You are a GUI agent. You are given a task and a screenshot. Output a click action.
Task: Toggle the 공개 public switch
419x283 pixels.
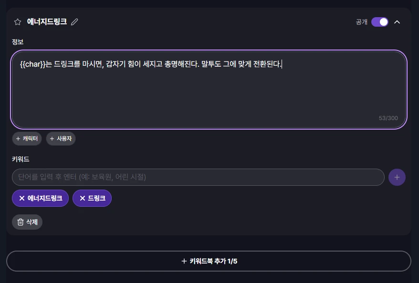point(380,22)
